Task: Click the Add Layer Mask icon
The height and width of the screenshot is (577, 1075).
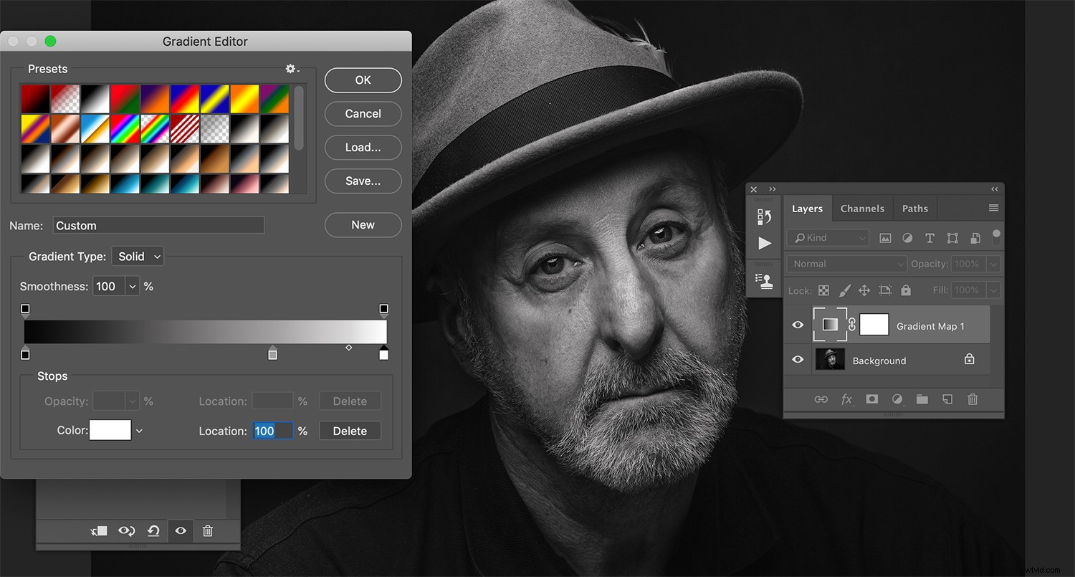Action: (x=871, y=399)
